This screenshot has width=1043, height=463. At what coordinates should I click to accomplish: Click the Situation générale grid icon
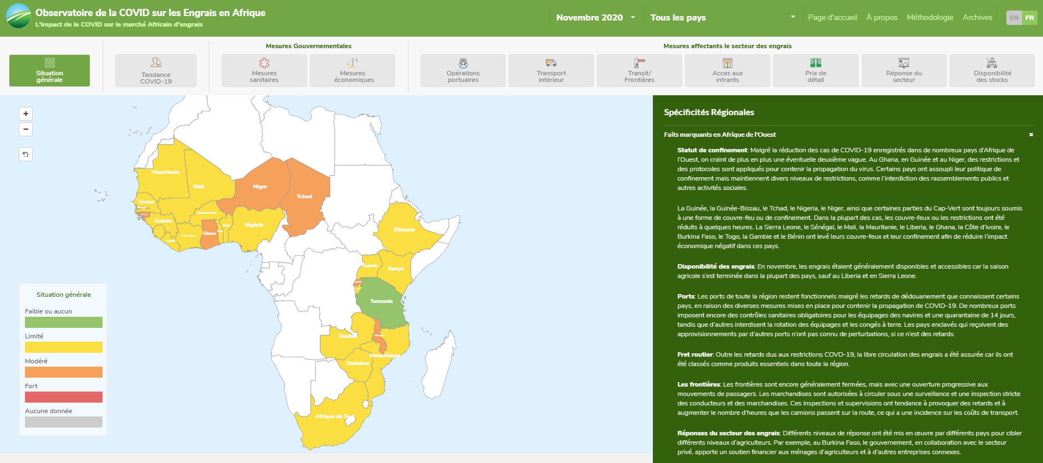pos(49,63)
